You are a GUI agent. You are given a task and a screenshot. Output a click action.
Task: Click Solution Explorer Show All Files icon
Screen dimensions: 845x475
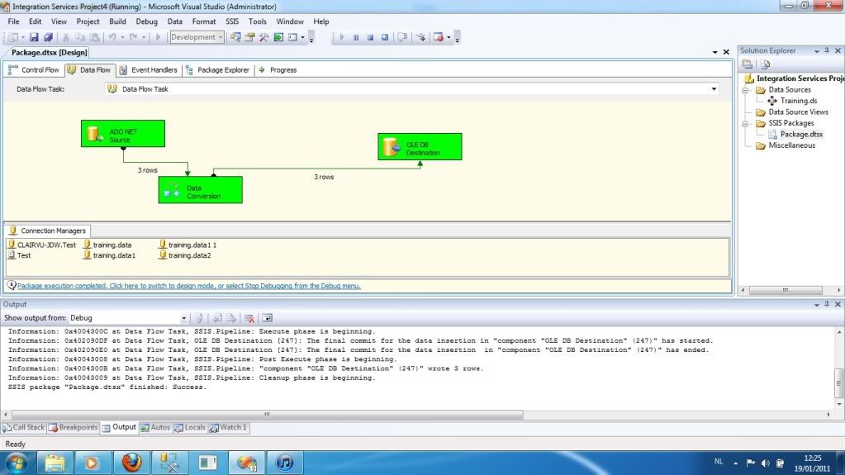pyautogui.click(x=765, y=64)
